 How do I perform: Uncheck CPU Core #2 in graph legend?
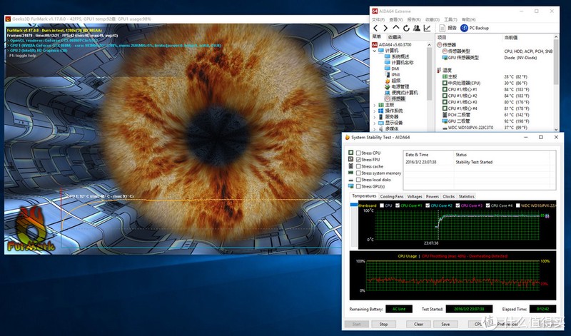point(428,205)
